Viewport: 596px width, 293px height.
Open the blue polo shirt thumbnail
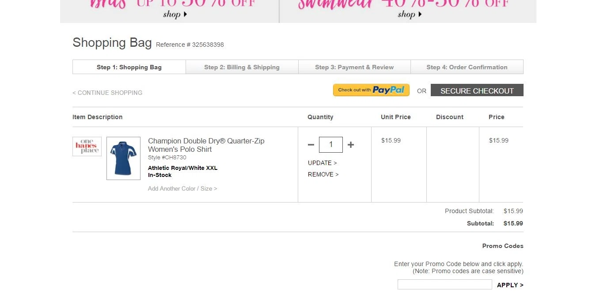124,158
